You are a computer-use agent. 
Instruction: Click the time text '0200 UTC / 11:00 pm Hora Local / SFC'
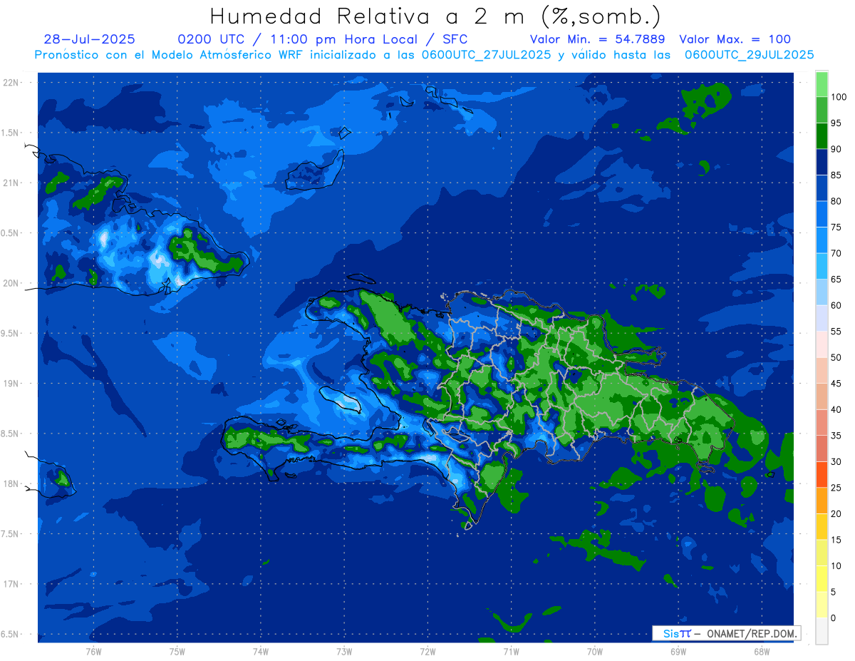[323, 39]
